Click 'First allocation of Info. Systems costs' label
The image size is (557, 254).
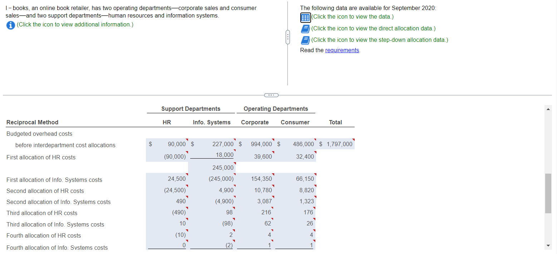[x=54, y=180]
